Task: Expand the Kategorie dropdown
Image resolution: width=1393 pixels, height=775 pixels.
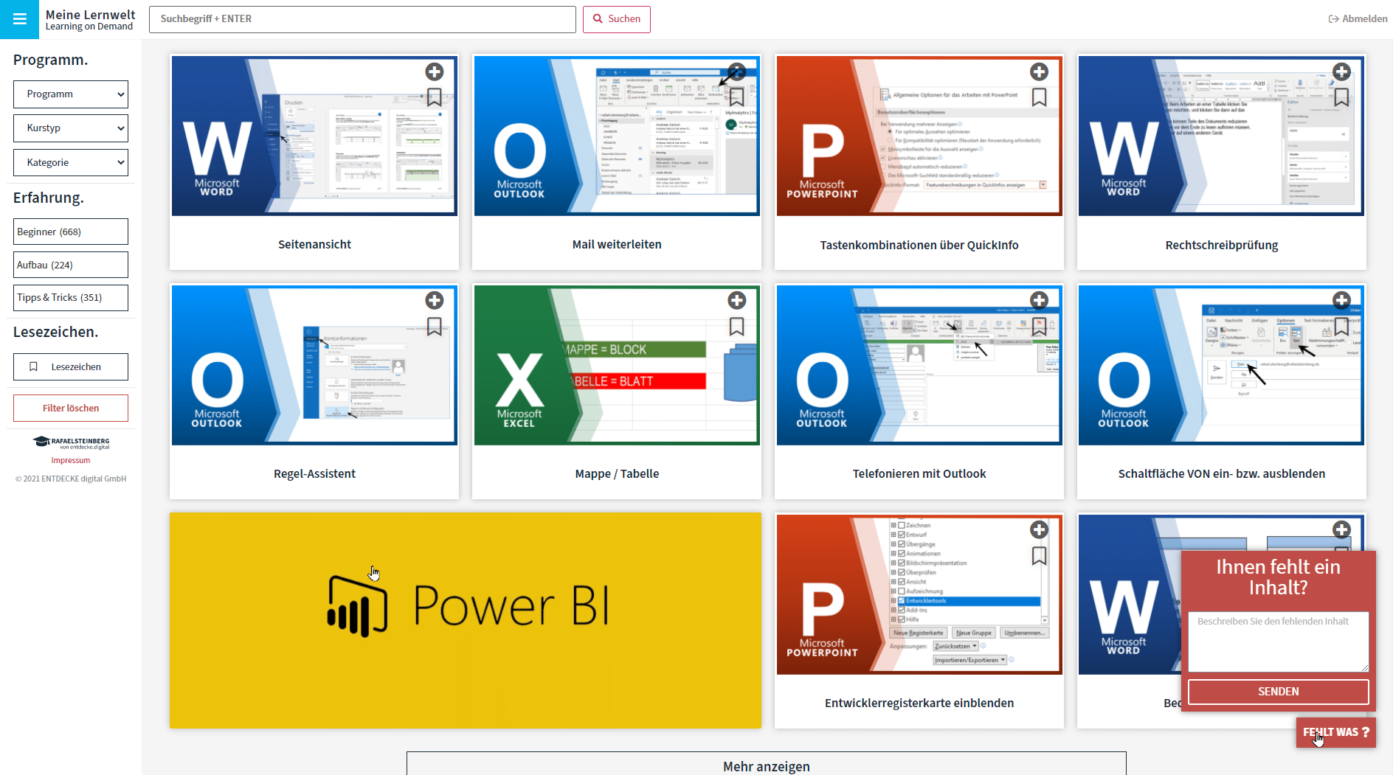Action: 71,163
